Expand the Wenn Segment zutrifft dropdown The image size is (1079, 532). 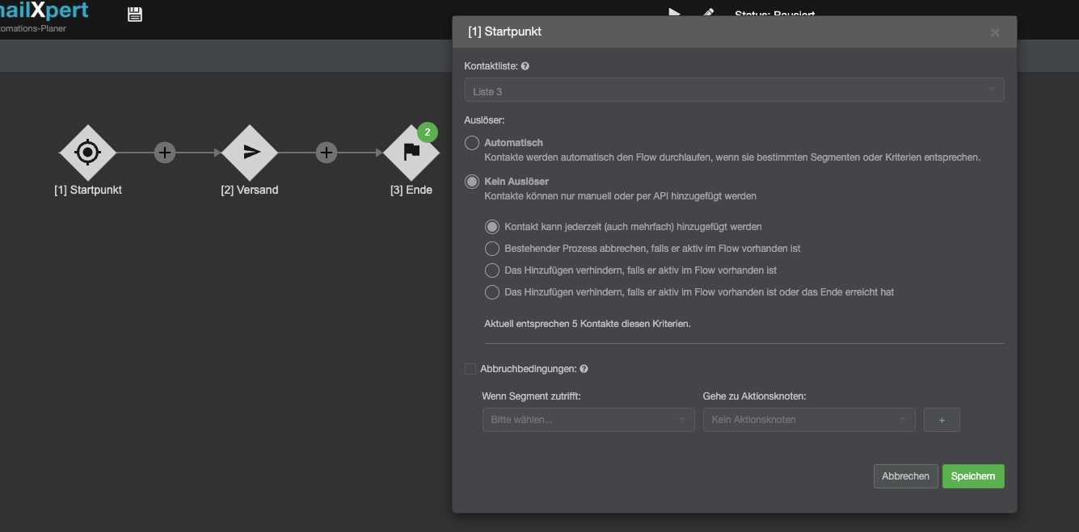pos(588,420)
